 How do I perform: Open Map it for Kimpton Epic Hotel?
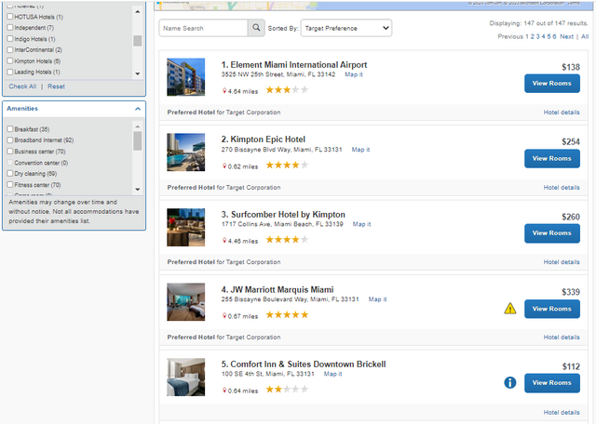360,150
